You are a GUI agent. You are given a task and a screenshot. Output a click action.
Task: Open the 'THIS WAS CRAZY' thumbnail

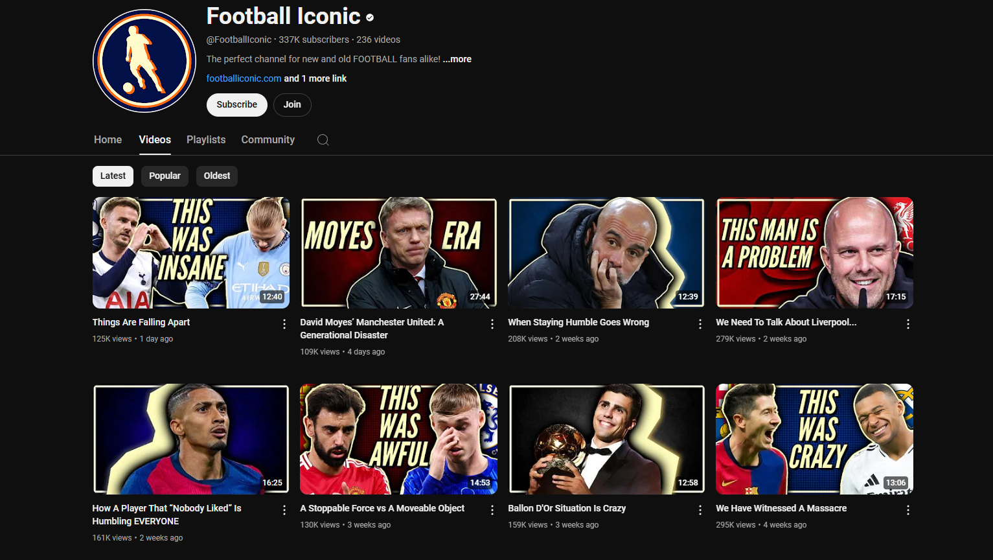[x=814, y=439]
